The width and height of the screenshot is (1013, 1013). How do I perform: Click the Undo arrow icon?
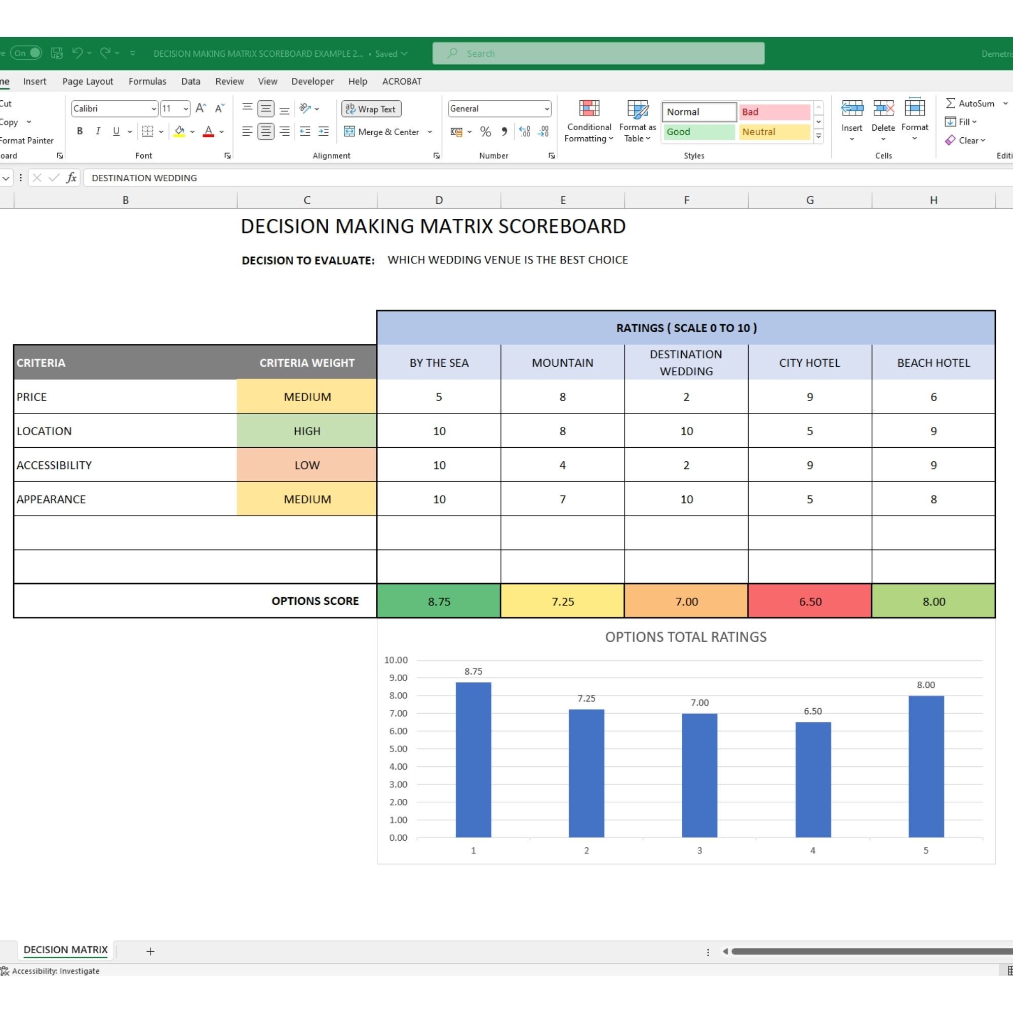pyautogui.click(x=77, y=53)
